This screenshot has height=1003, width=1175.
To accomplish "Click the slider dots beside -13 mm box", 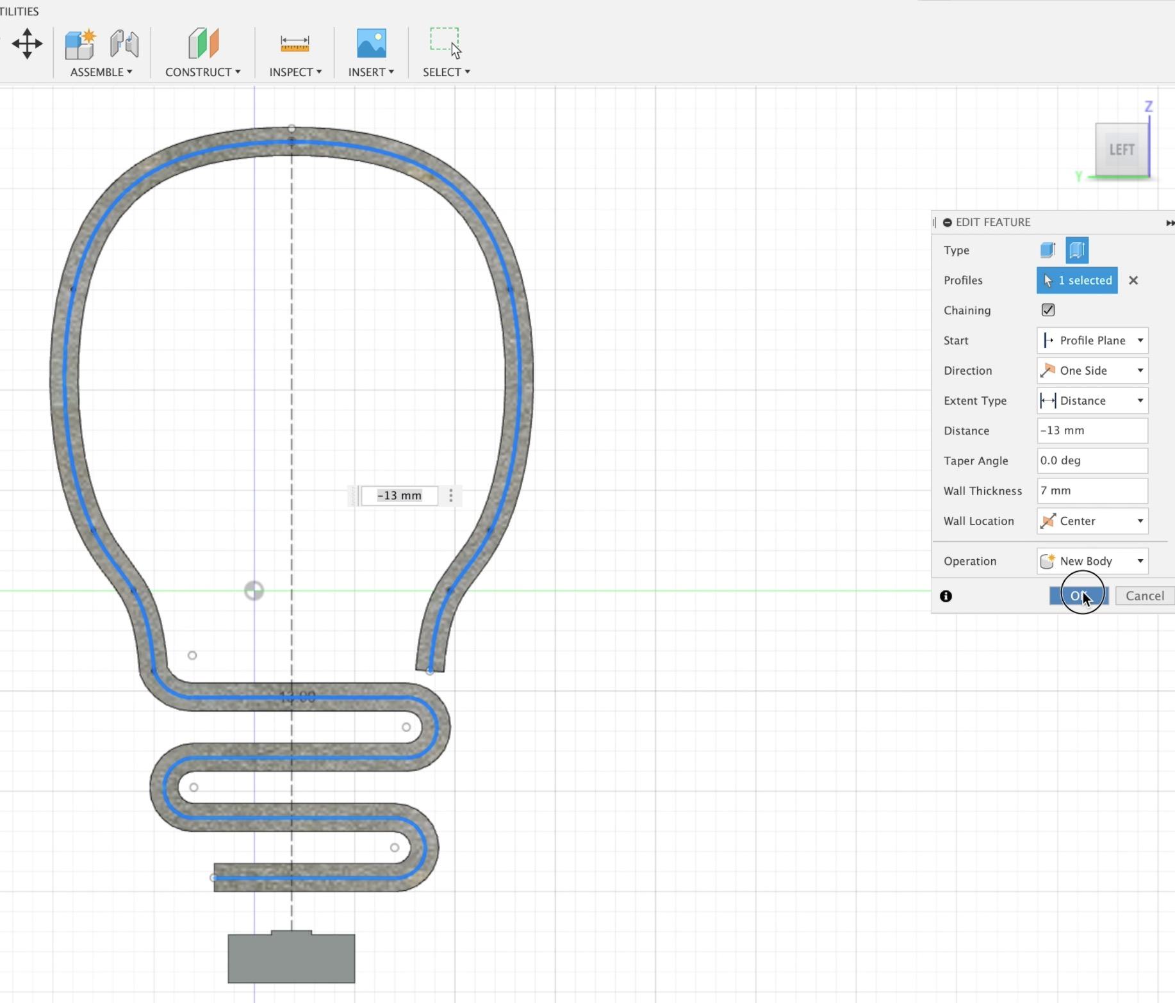I will pyautogui.click(x=450, y=495).
